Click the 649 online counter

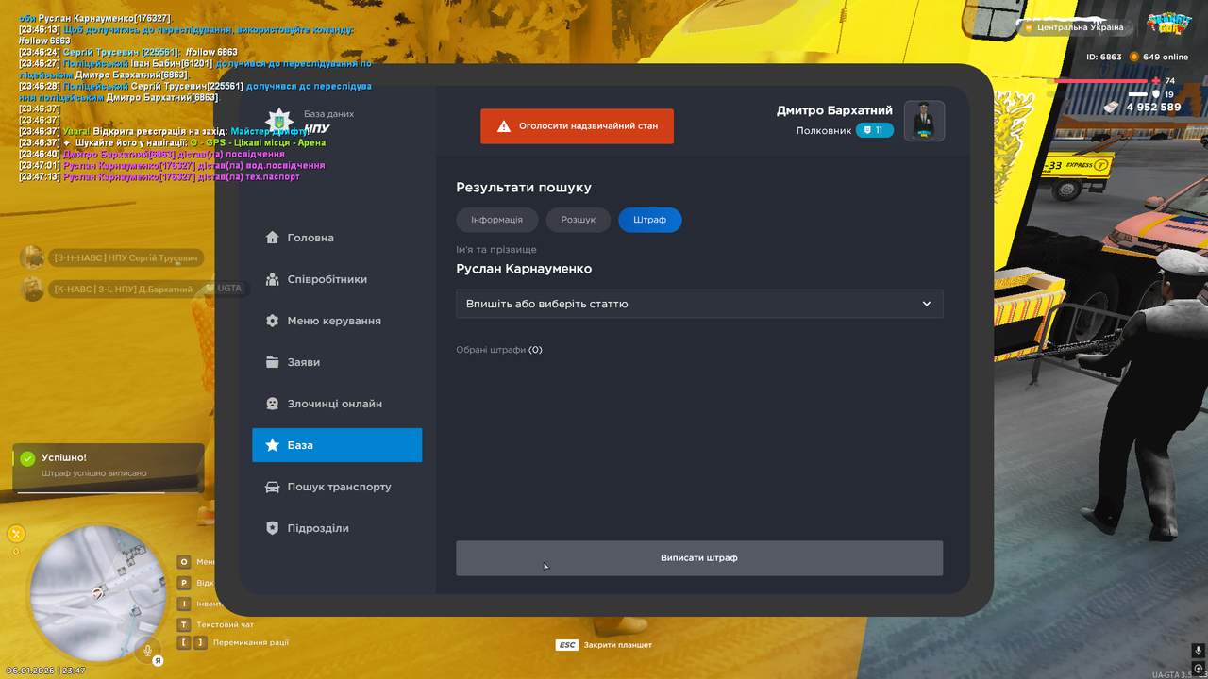coord(1166,57)
